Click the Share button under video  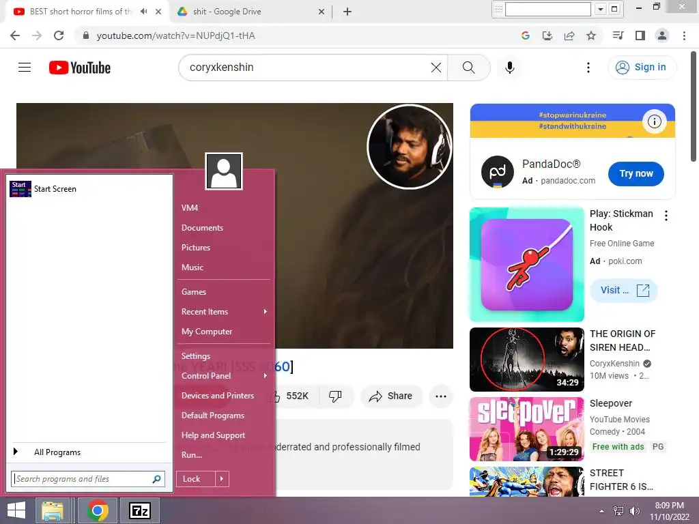tap(391, 396)
